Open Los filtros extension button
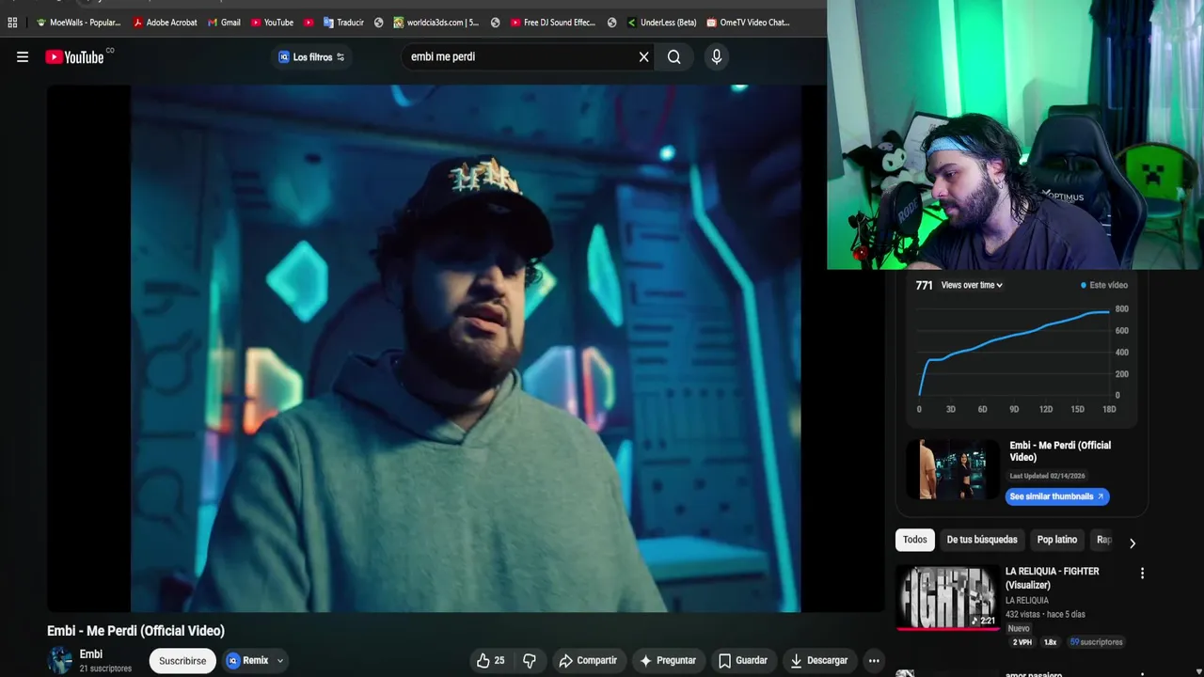The width and height of the screenshot is (1204, 677). pos(311,57)
